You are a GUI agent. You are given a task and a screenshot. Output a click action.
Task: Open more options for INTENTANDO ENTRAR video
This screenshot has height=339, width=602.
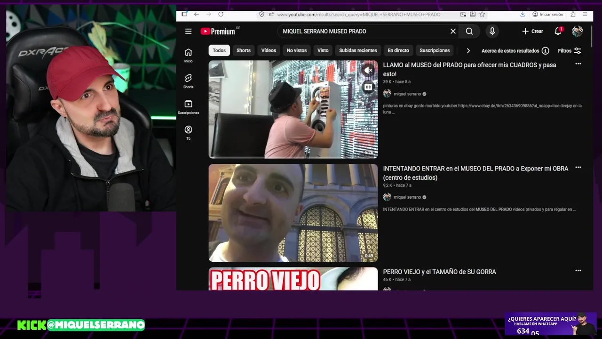point(578,167)
